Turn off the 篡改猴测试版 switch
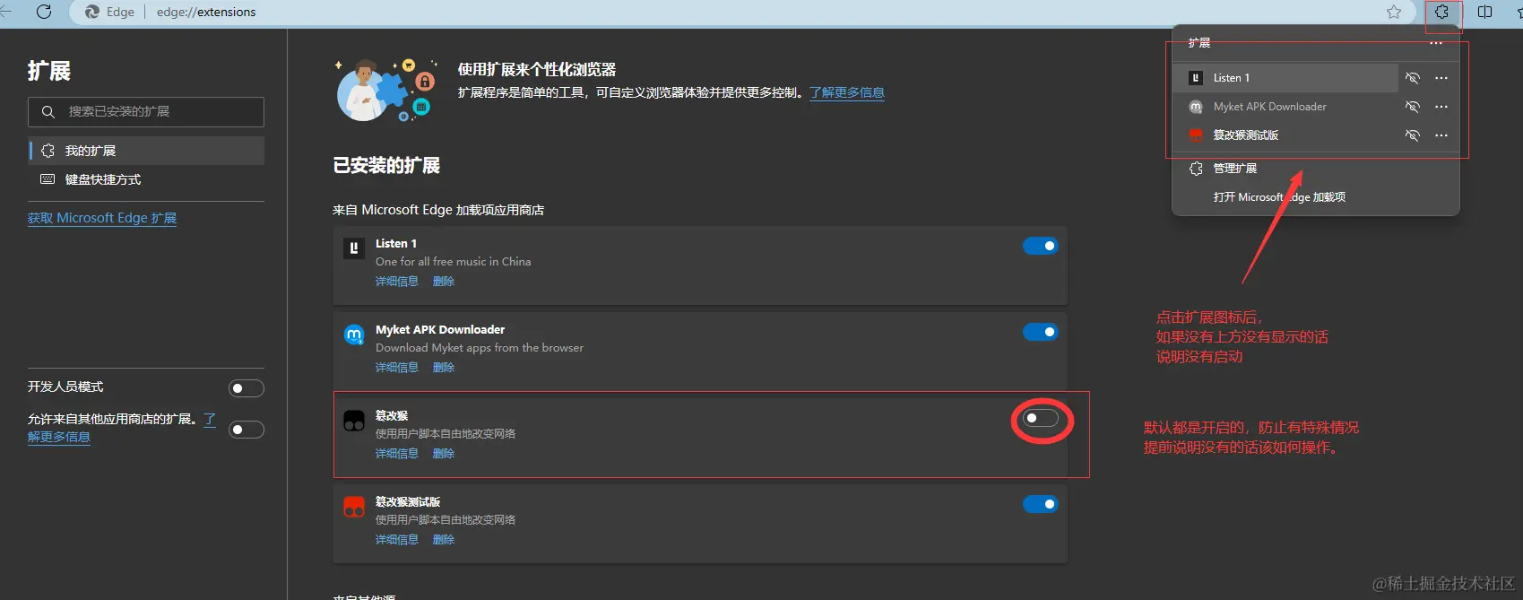This screenshot has width=1523, height=600. [1041, 504]
